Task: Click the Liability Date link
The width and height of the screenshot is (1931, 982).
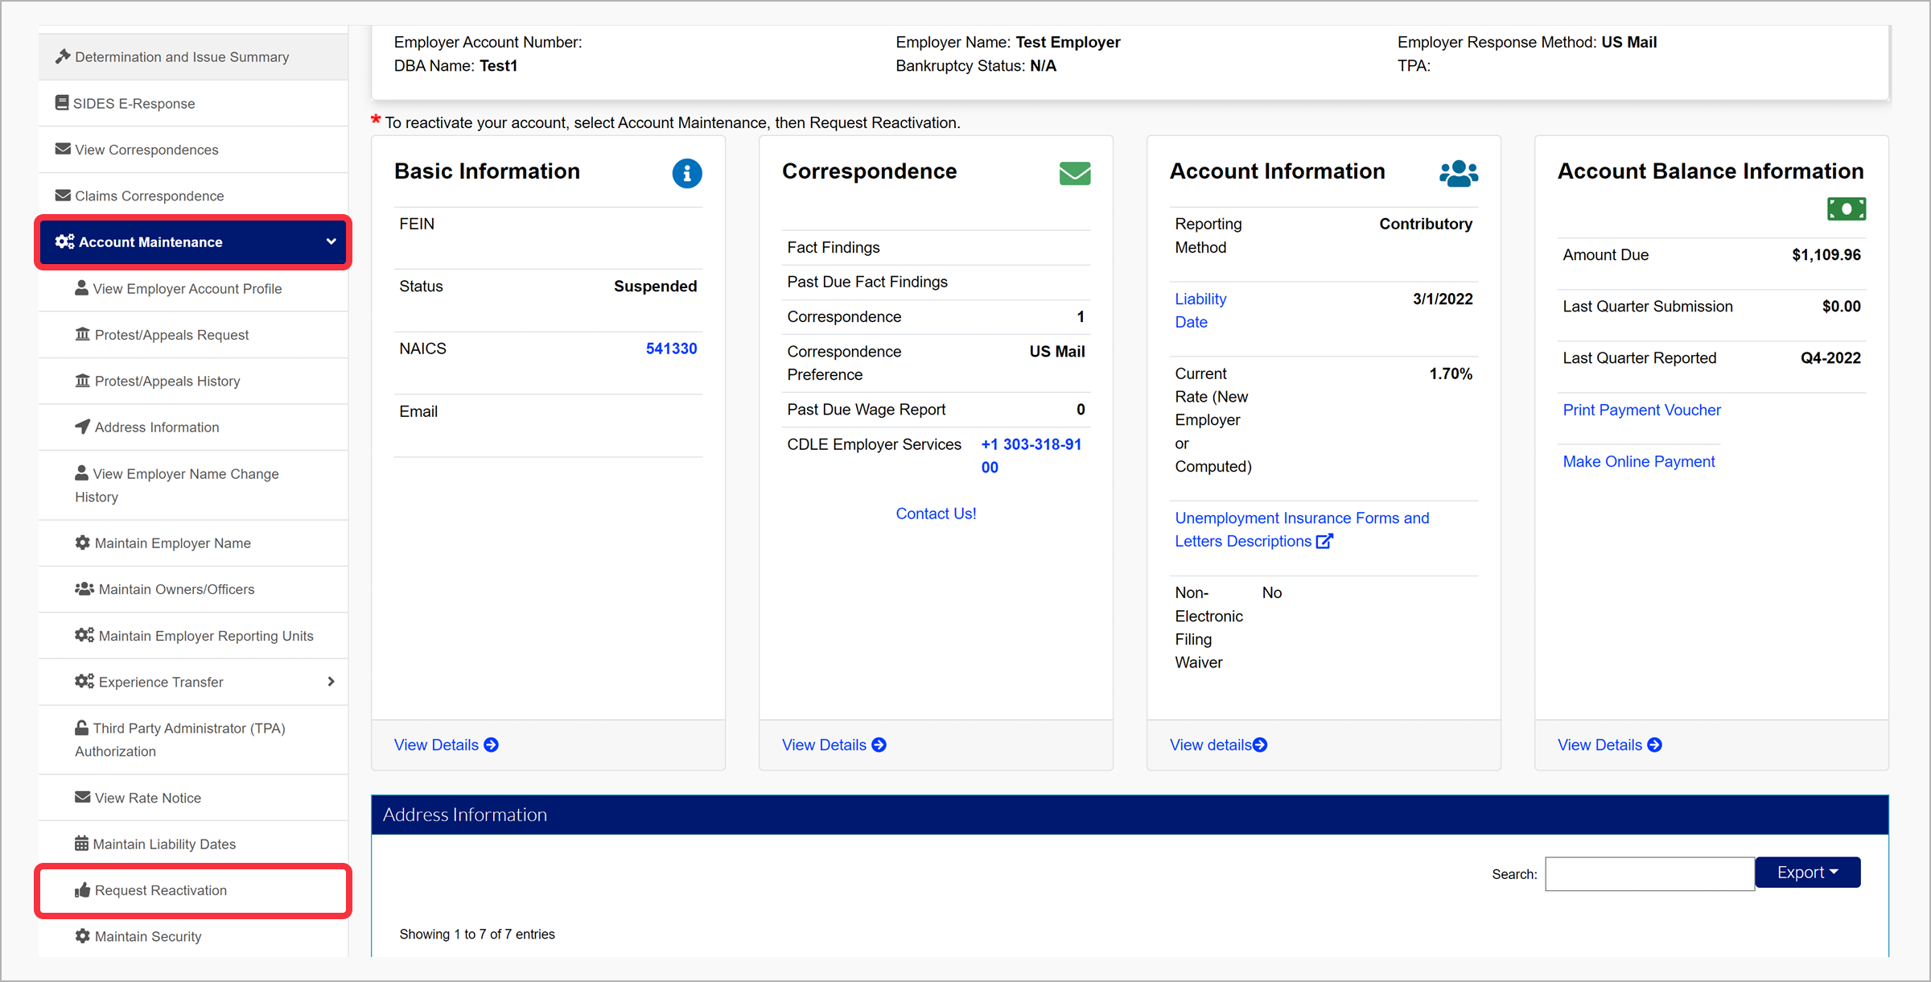Action: click(x=1200, y=310)
